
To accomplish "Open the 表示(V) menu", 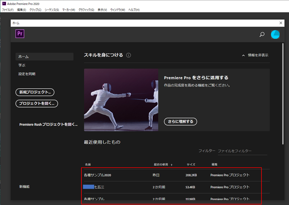I will coord(102,10).
